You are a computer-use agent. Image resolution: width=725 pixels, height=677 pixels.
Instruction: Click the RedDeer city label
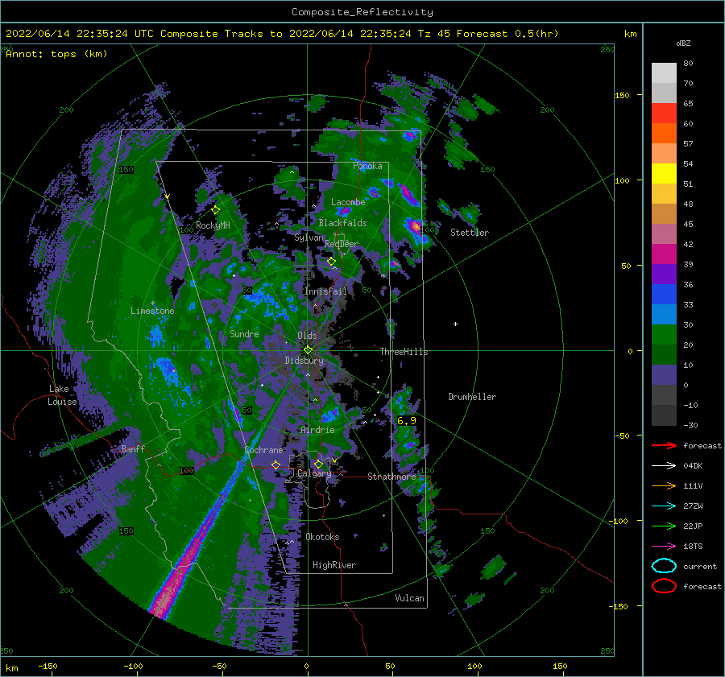[x=342, y=244]
